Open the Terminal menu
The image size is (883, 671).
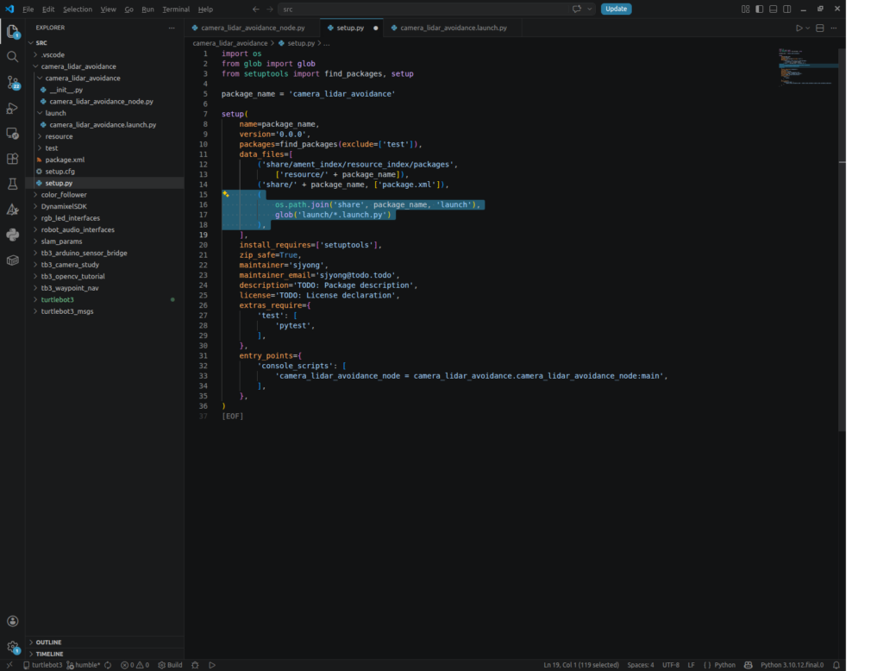point(176,9)
